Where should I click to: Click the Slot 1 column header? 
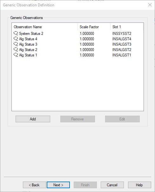[x=127, y=27]
